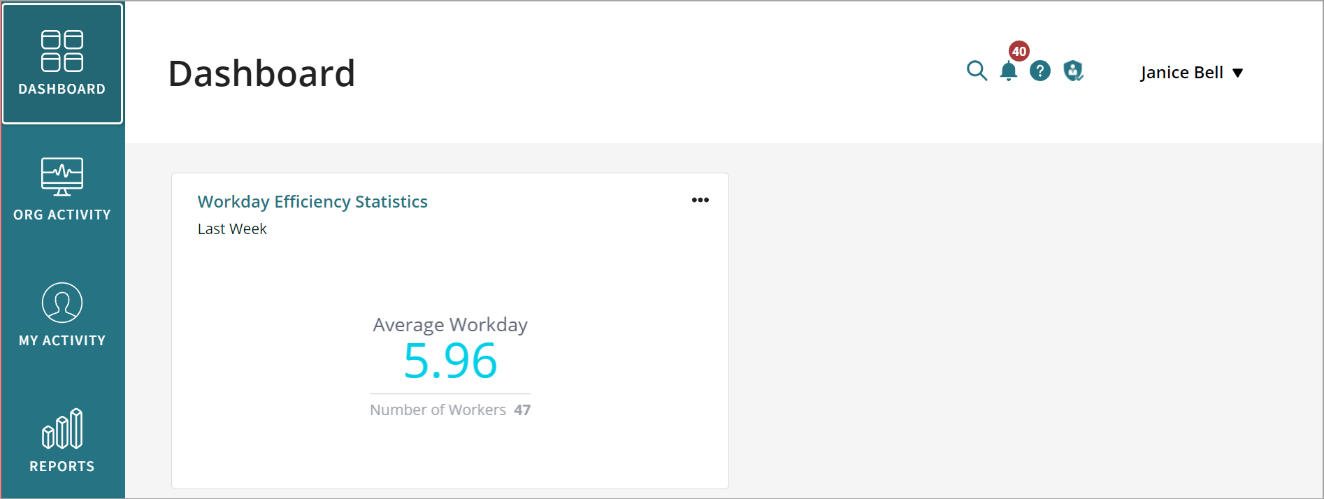Select the Dashboard grid icon in sidebar
Viewport: 1324px width, 499px height.
[62, 51]
